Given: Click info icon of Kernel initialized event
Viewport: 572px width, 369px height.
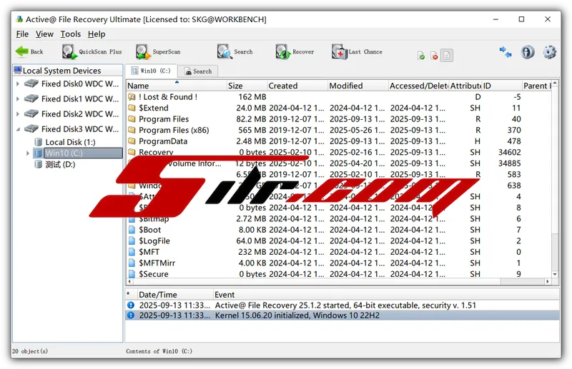Looking at the screenshot, I should [131, 315].
